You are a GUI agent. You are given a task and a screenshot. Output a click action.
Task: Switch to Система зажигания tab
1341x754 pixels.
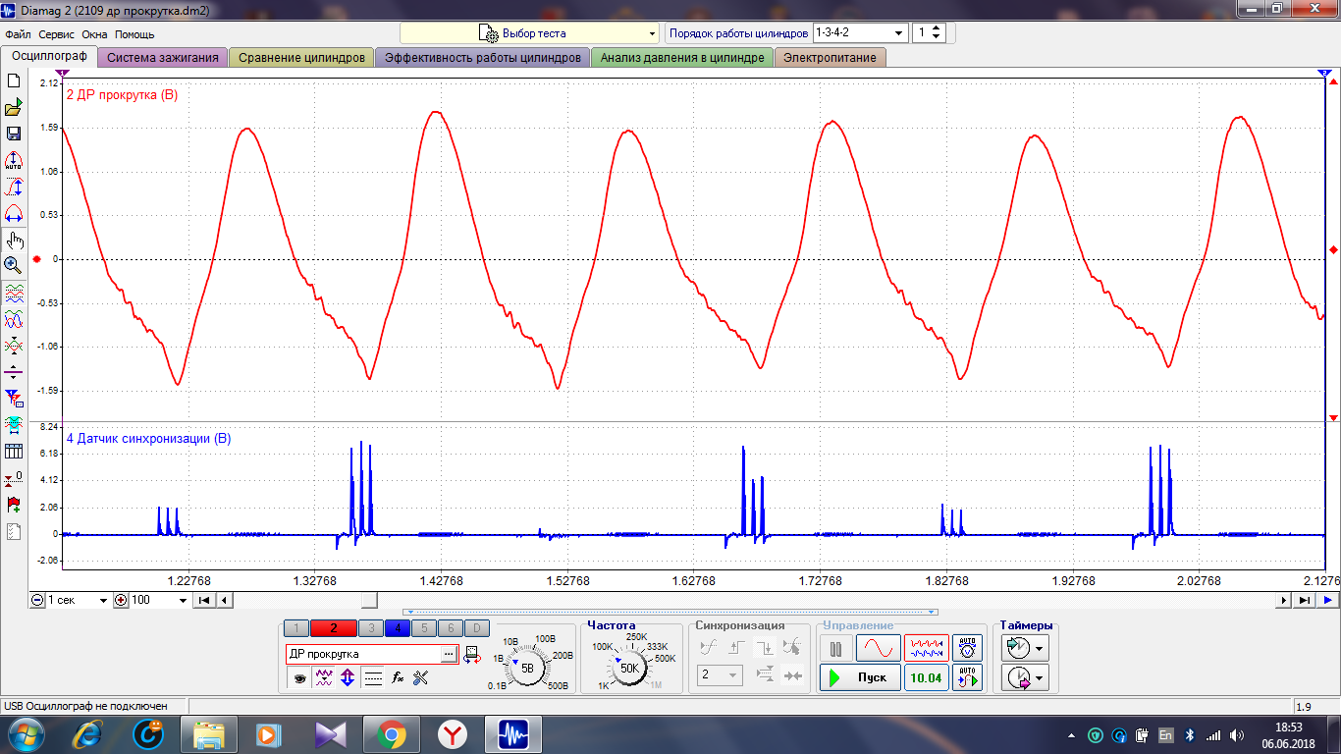click(163, 58)
